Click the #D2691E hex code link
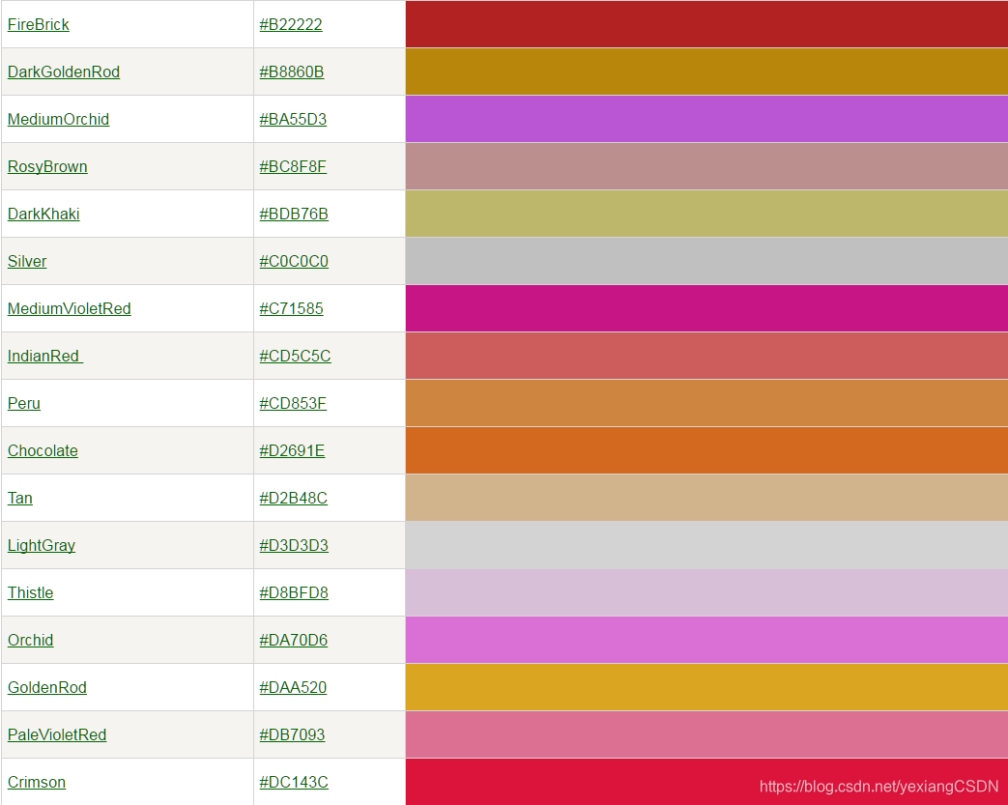 pos(292,450)
